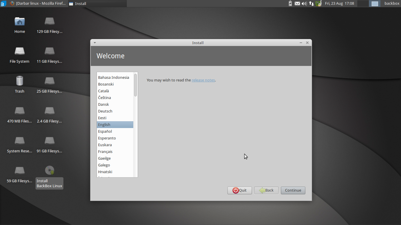Open the release notes link
Image resolution: width=401 pixels, height=225 pixels.
tap(203, 80)
